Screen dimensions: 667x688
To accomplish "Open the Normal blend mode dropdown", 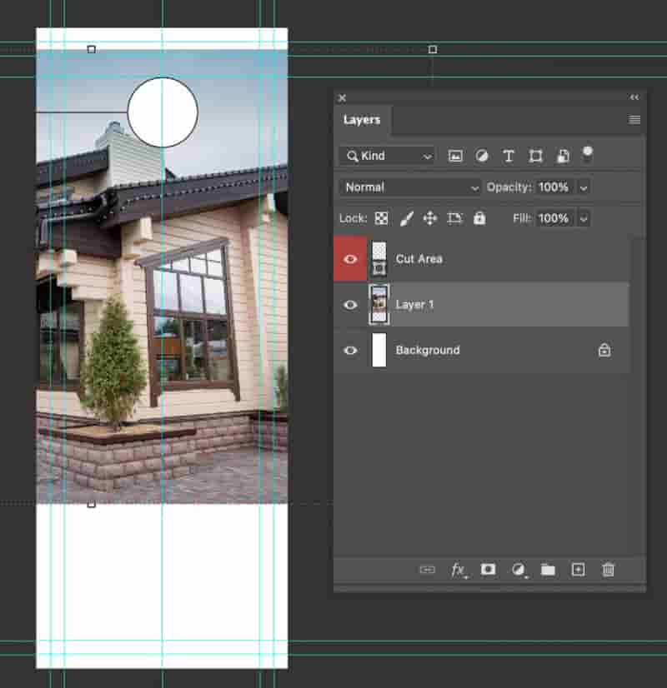I will pos(409,187).
